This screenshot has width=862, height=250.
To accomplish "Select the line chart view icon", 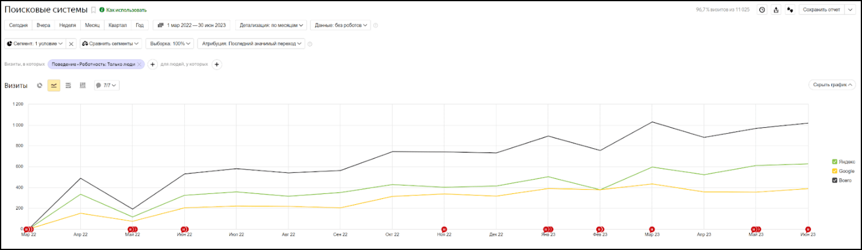I will [54, 86].
